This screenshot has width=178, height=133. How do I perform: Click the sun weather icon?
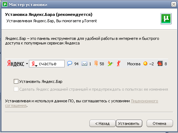click(x=146, y=64)
